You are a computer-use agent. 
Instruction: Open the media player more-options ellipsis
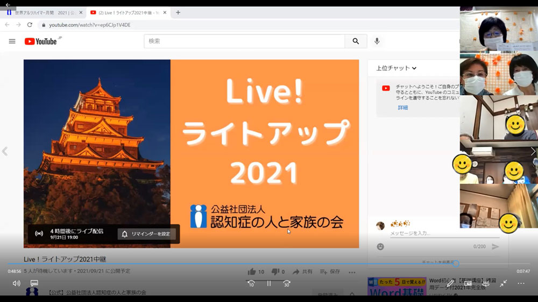521,284
